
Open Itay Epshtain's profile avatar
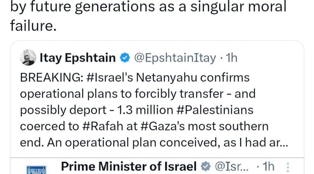click(x=28, y=57)
